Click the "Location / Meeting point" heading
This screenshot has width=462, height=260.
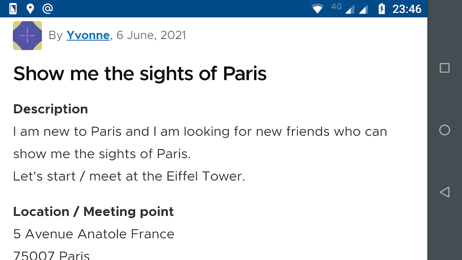point(93,212)
